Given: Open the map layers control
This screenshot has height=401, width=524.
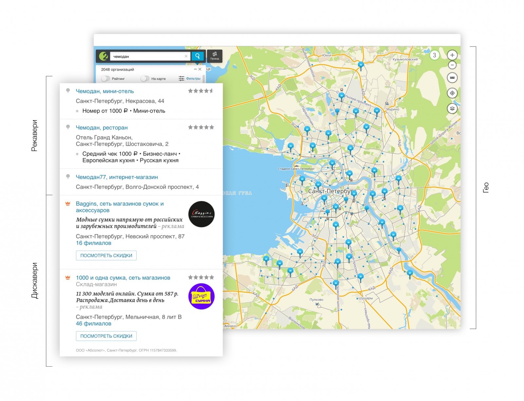Looking at the screenshot, I should 452,108.
